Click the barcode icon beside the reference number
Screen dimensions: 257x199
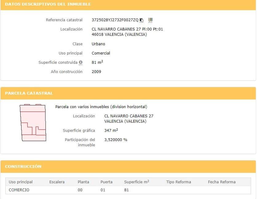click(x=150, y=20)
